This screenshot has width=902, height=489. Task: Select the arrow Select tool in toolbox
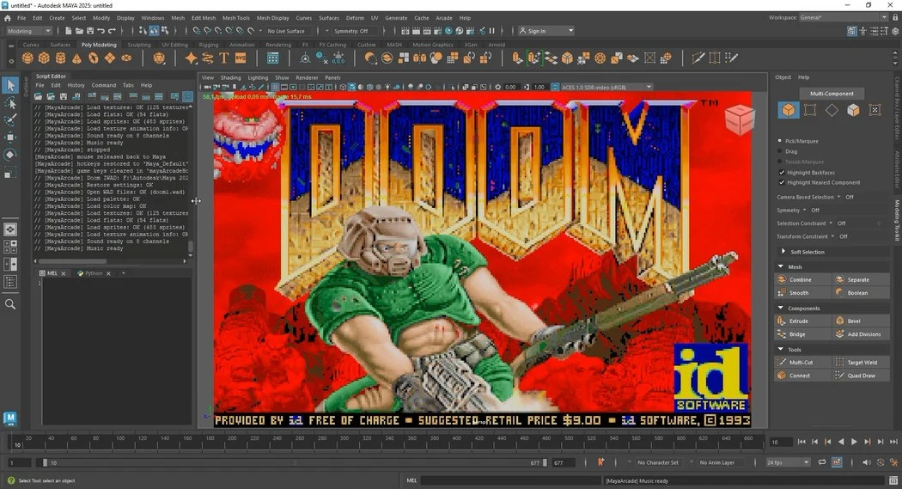10,85
